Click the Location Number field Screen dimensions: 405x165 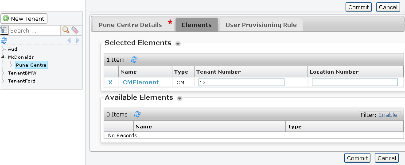click(x=355, y=82)
